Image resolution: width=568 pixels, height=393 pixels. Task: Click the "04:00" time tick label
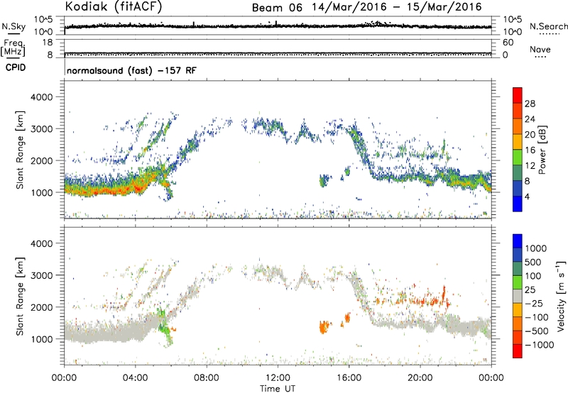135,378
